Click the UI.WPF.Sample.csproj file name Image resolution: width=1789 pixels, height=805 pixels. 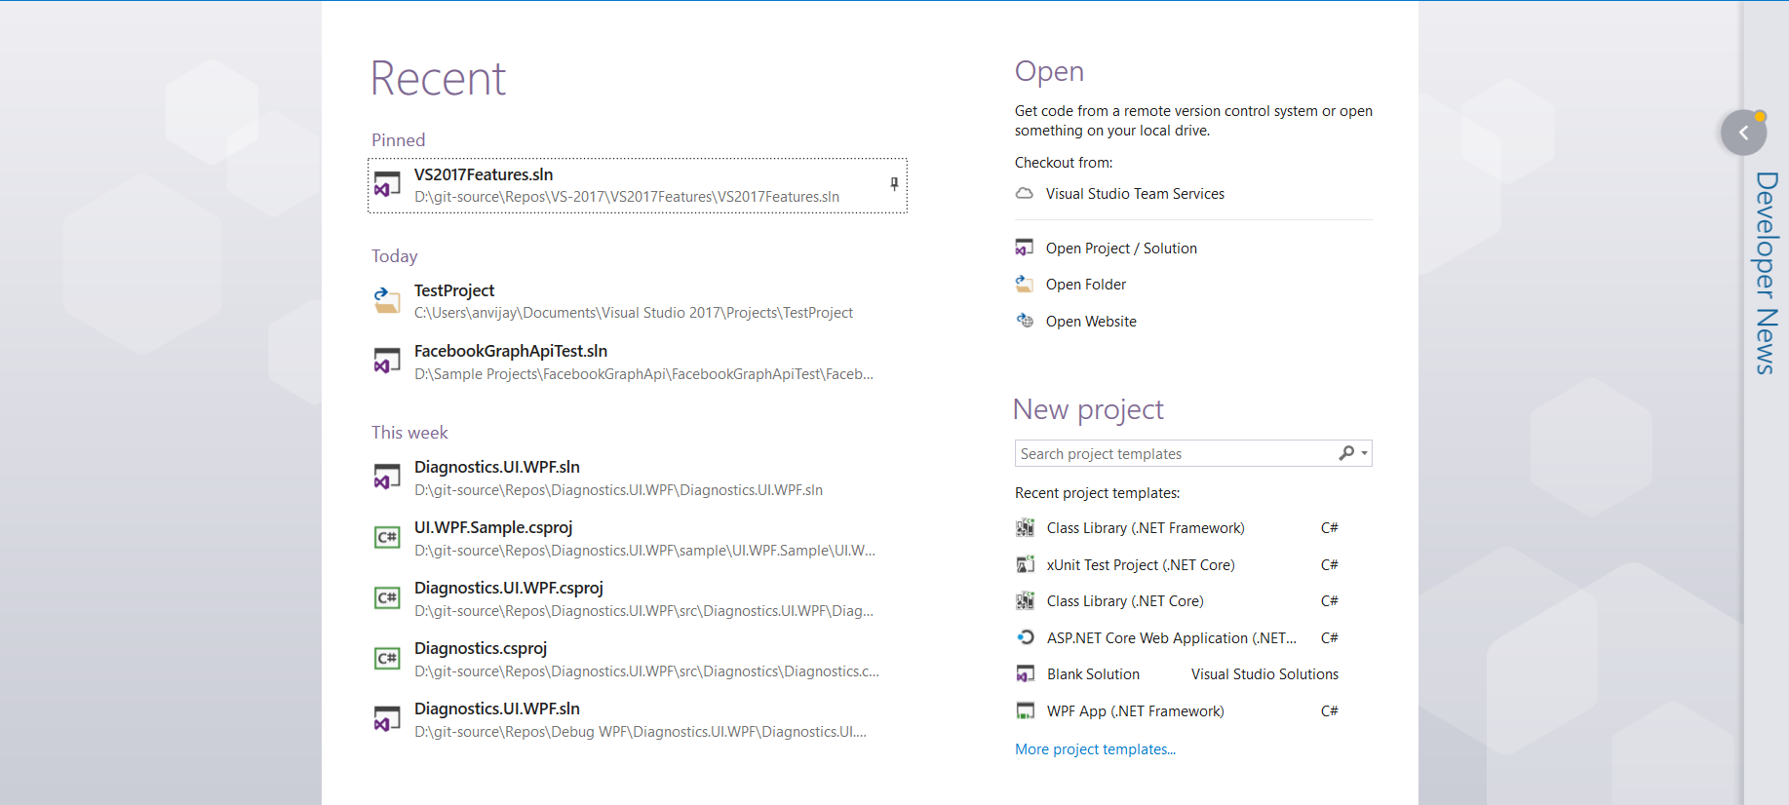[493, 527]
